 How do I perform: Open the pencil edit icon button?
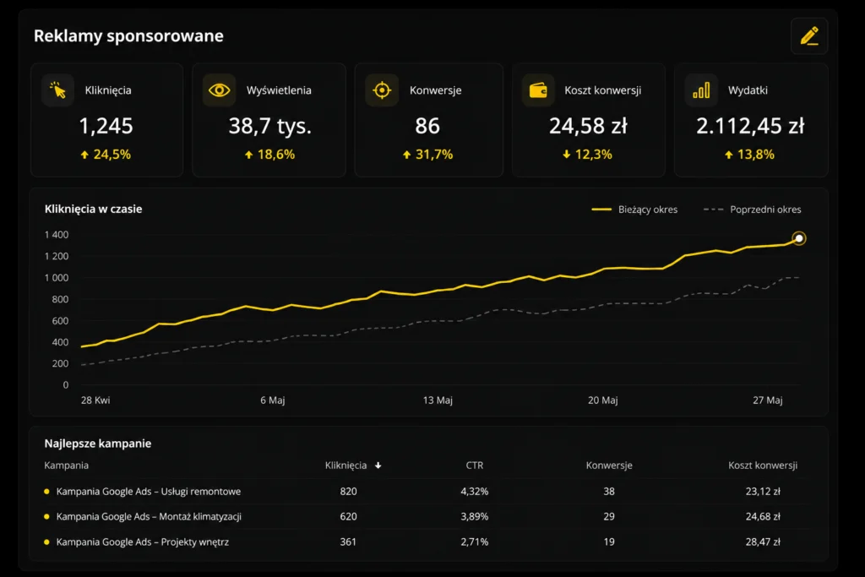pyautogui.click(x=808, y=35)
